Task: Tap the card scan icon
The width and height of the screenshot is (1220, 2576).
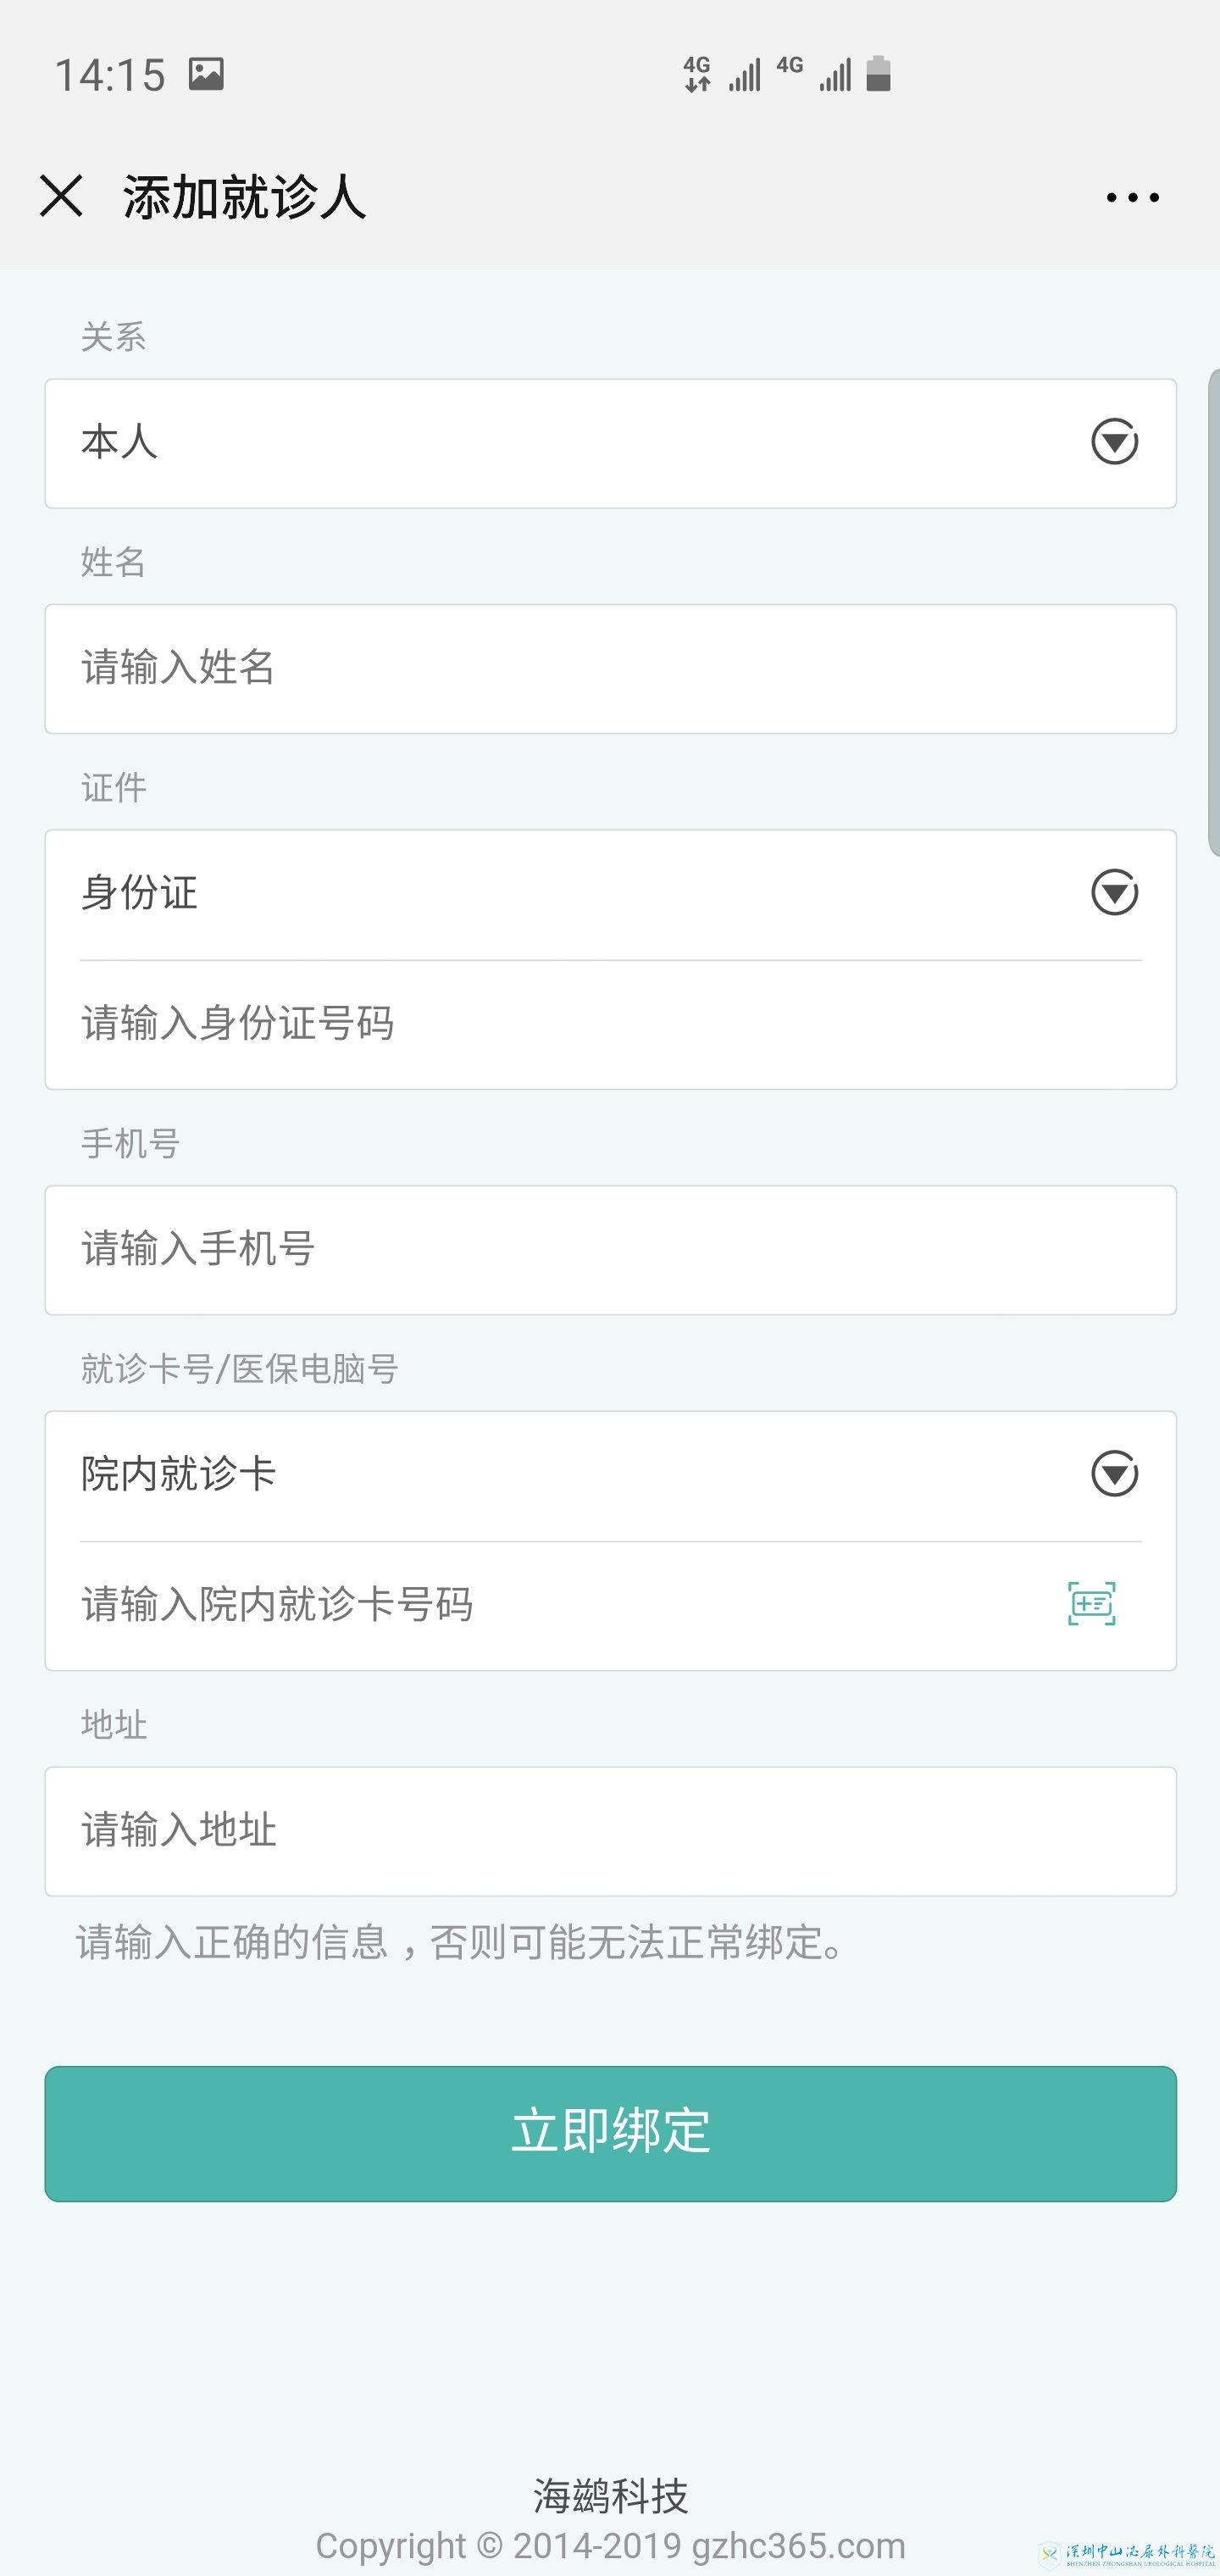Action: click(1091, 1604)
